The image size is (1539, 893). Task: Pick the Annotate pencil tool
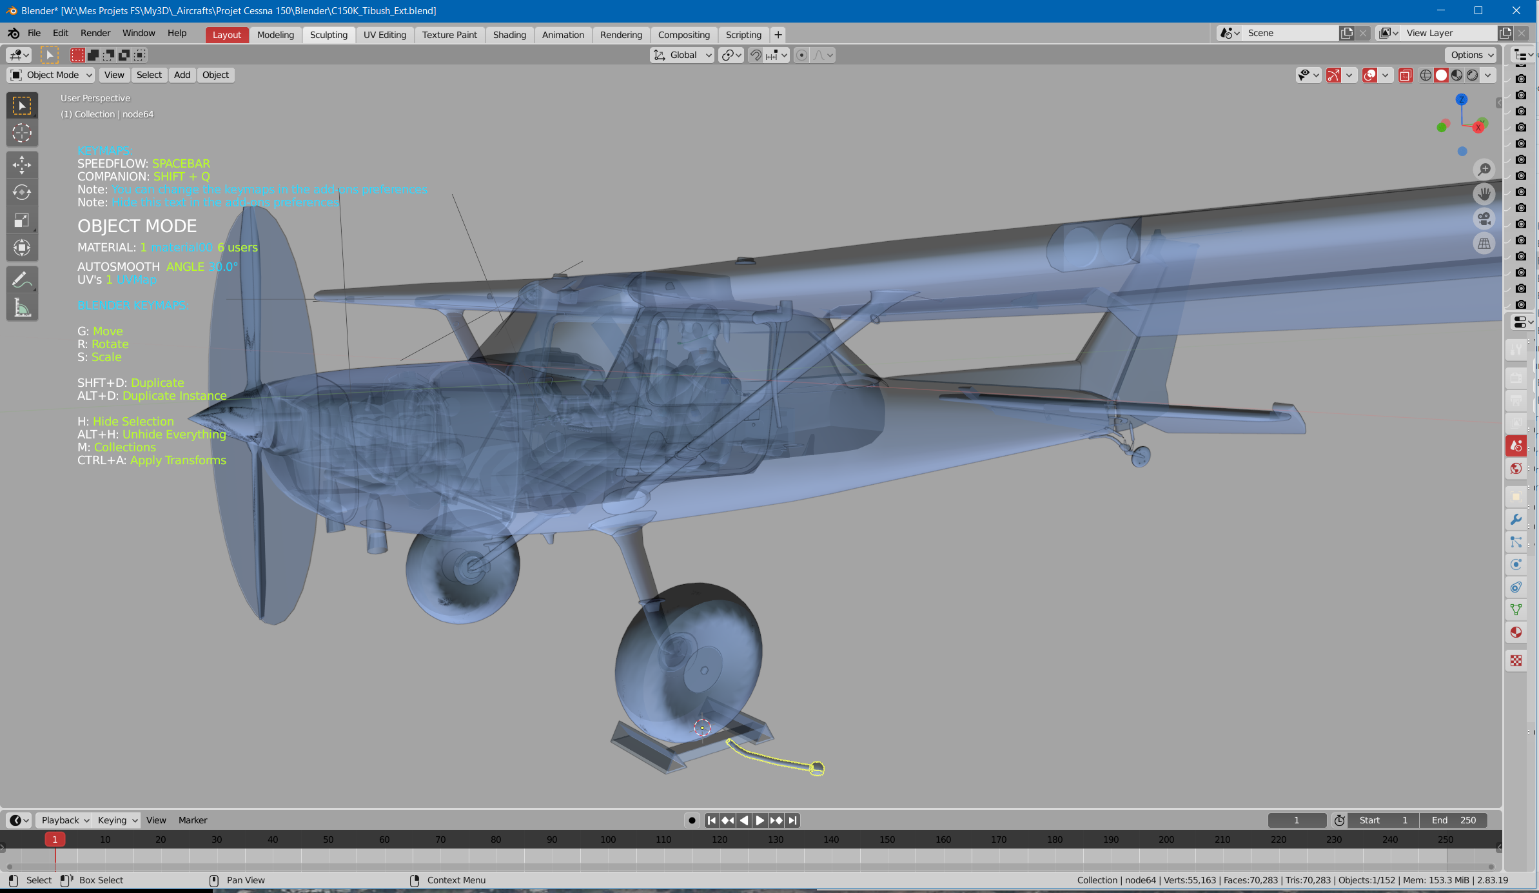22,280
